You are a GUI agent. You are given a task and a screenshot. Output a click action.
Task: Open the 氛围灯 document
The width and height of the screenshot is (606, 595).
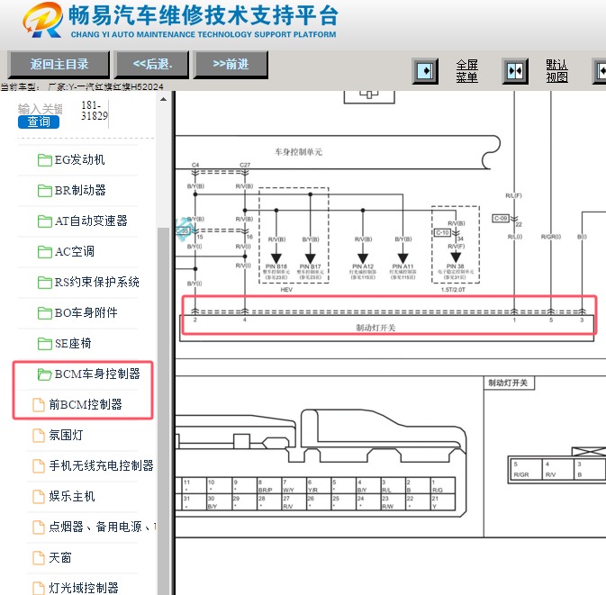(66, 435)
